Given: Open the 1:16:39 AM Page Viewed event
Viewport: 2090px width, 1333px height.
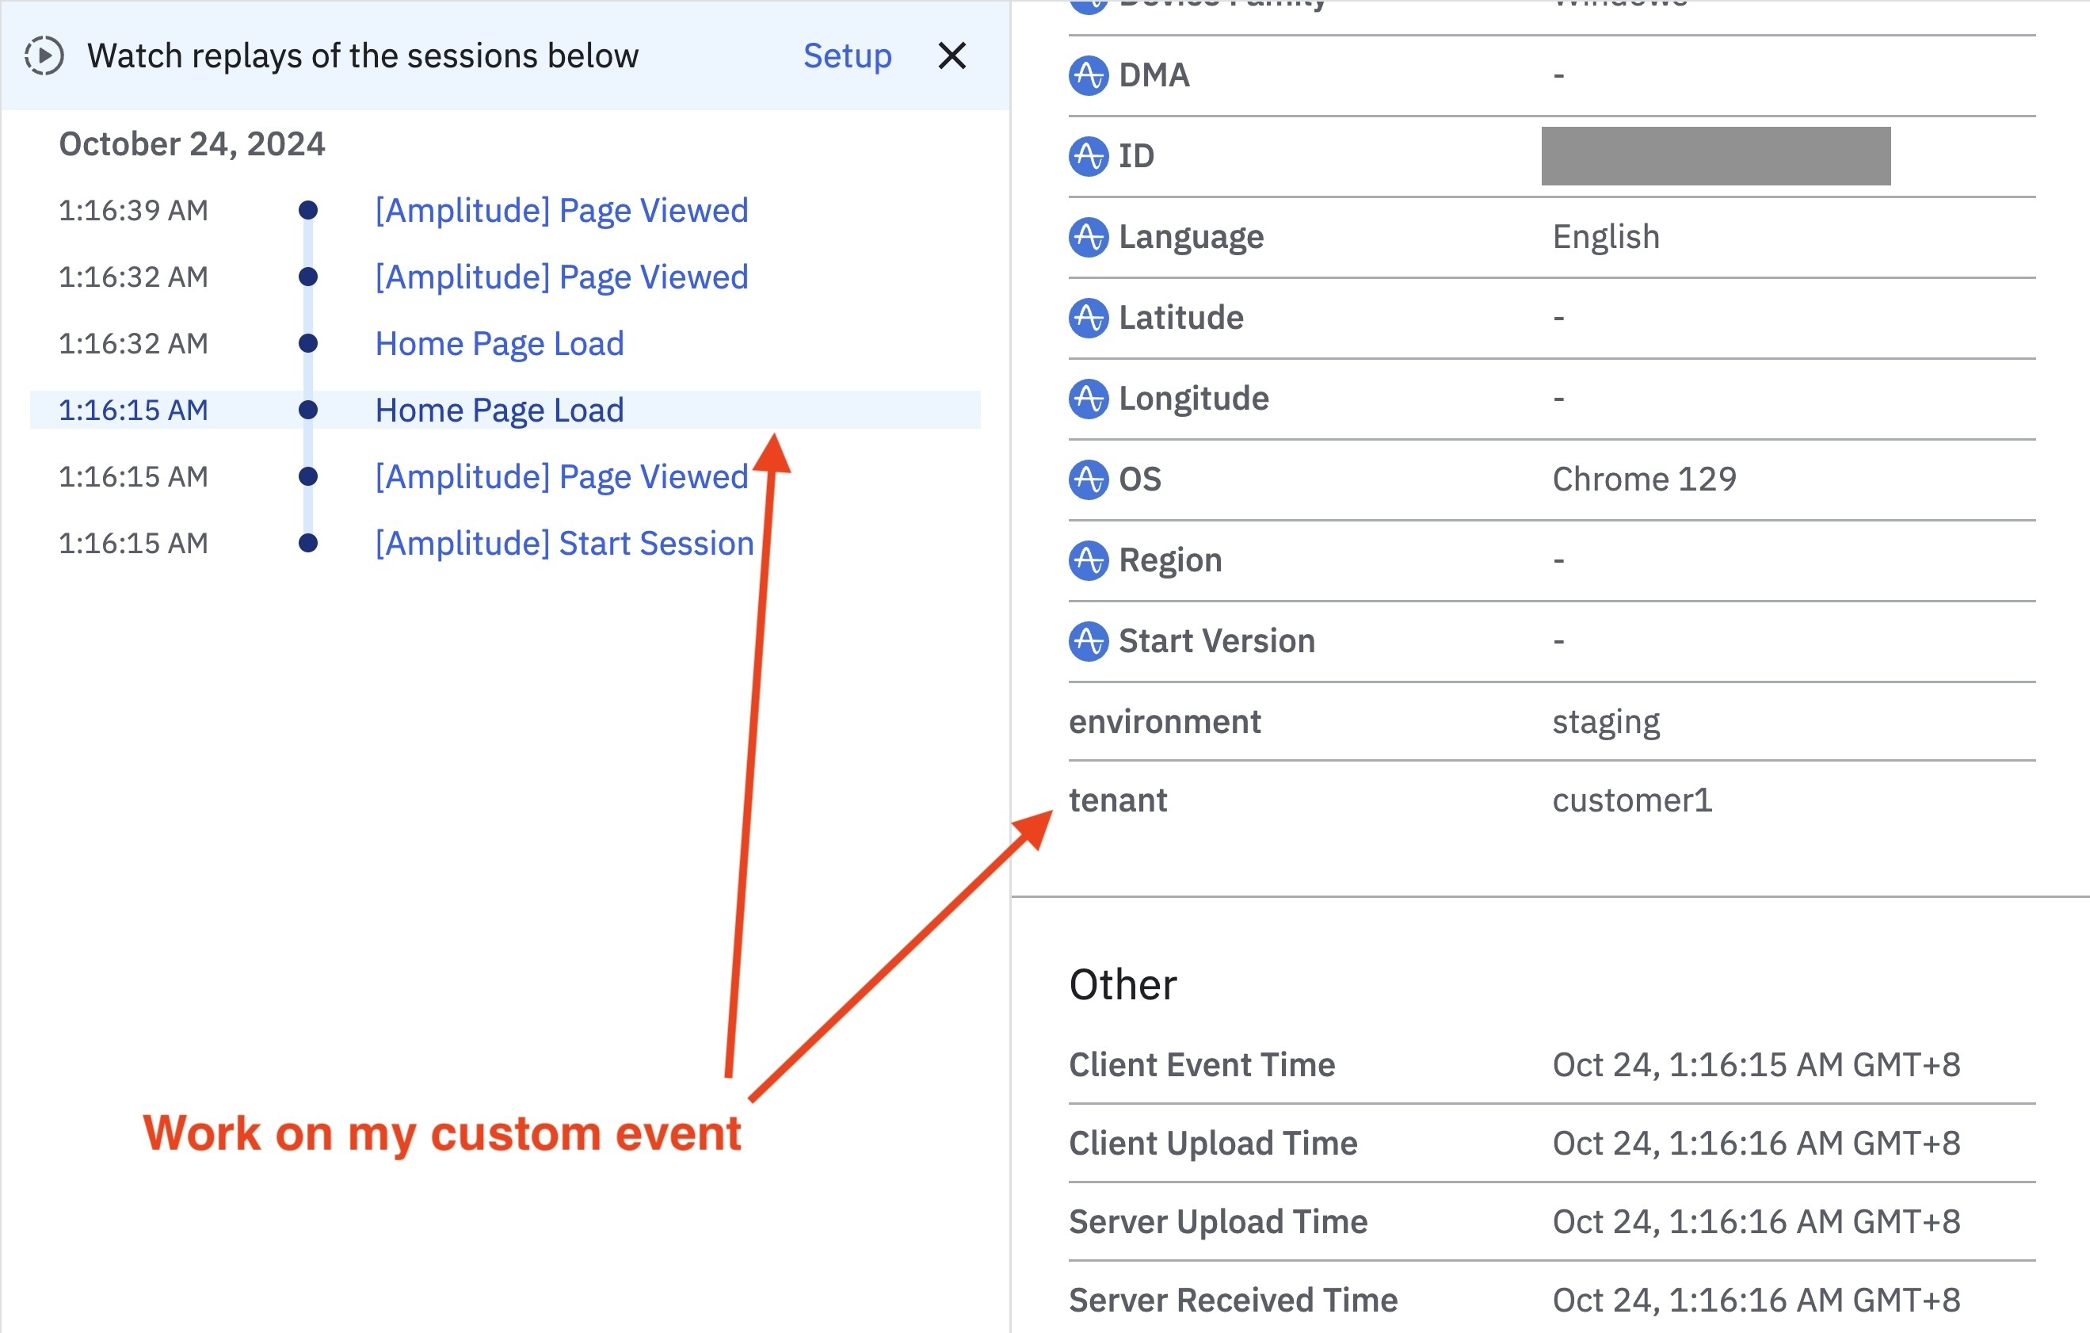Looking at the screenshot, I should point(561,211).
